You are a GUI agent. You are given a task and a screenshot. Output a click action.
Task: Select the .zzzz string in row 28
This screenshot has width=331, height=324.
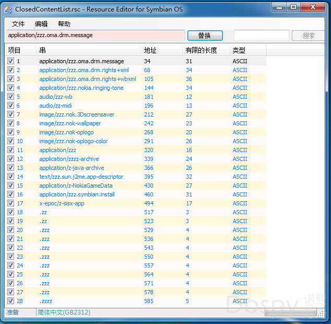45,301
